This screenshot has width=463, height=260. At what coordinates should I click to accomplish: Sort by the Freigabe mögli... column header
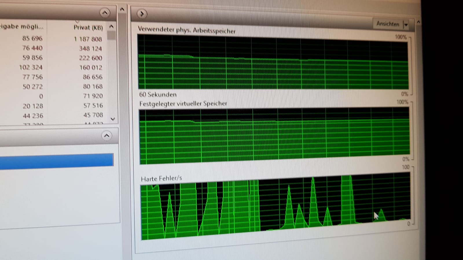pyautogui.click(x=22, y=27)
